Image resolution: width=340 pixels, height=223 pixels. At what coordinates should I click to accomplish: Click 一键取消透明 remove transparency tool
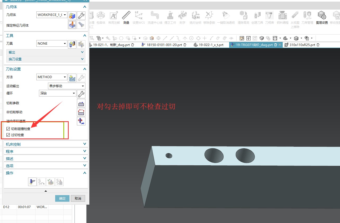point(226,18)
